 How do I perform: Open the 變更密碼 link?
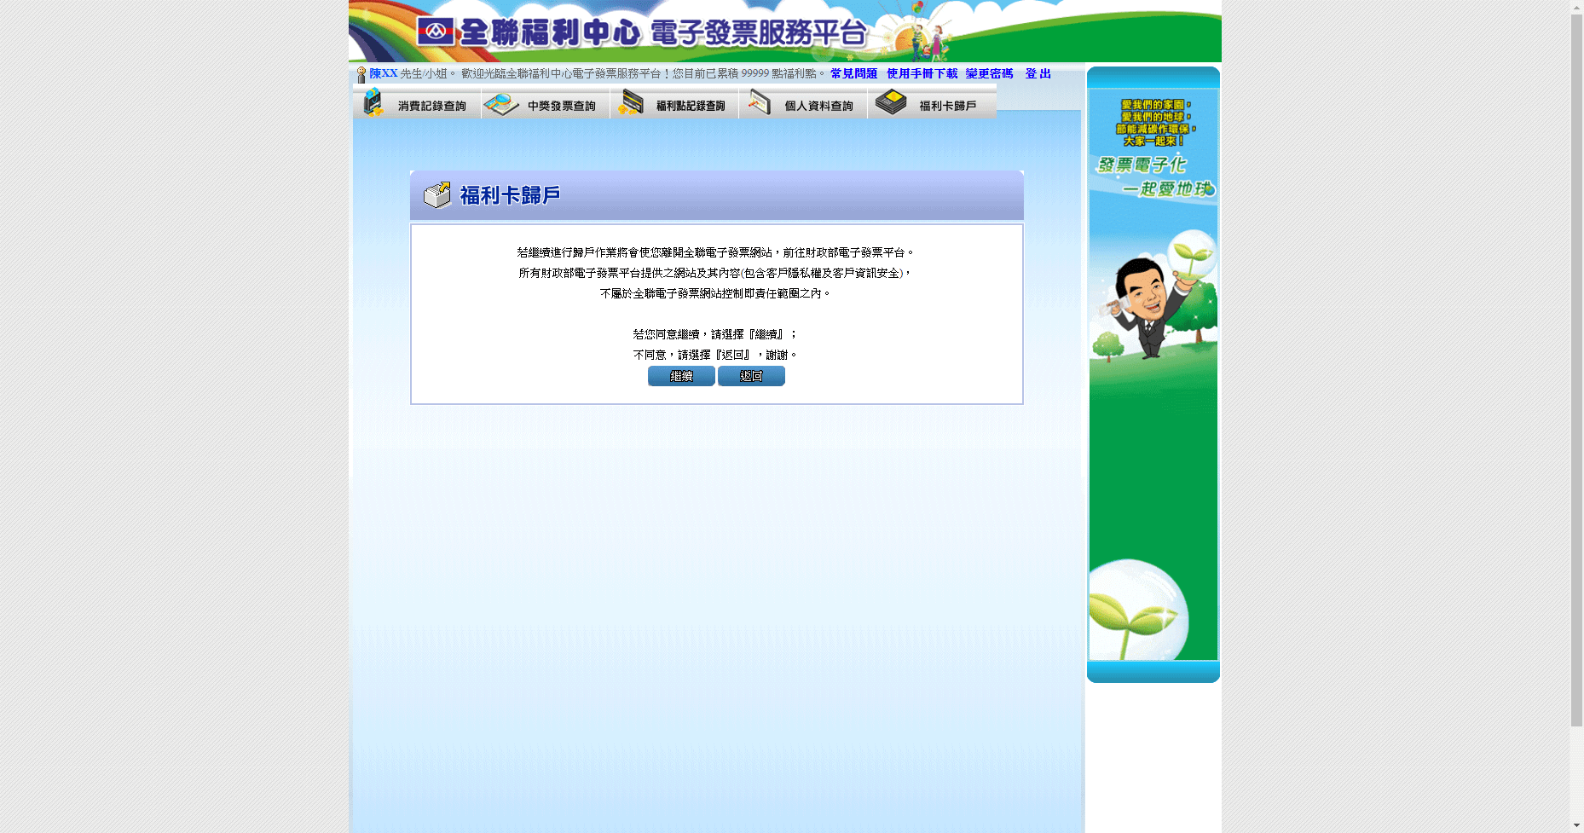989,74
